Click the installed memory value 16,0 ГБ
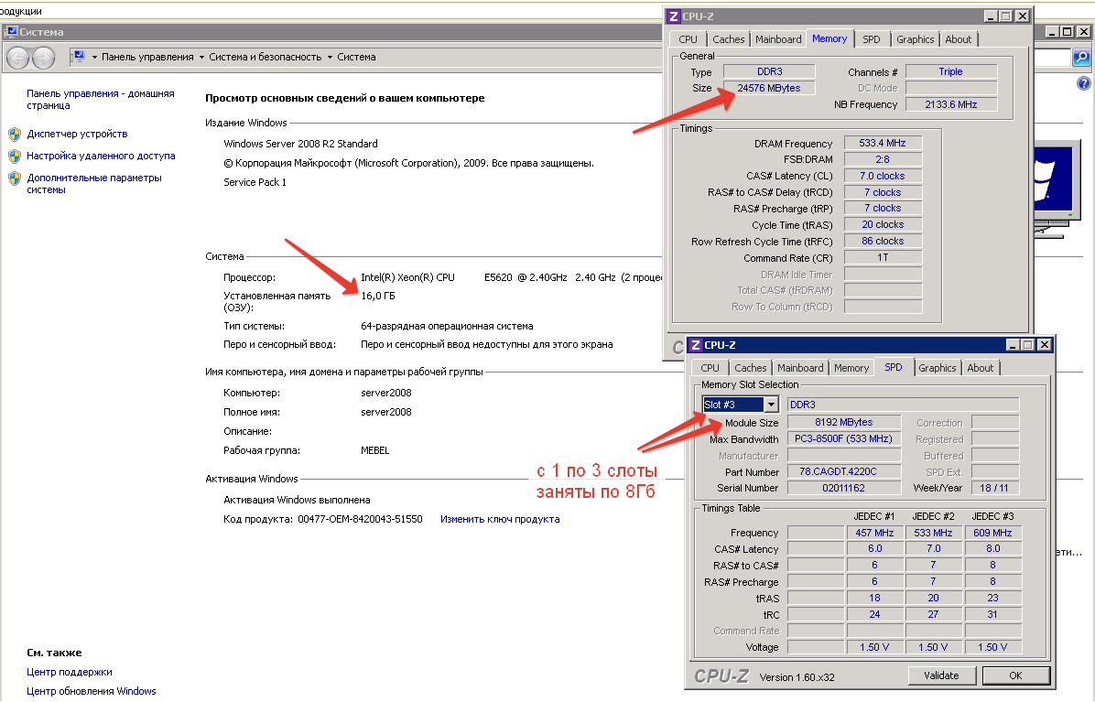This screenshot has height=702, width=1095. (x=378, y=296)
